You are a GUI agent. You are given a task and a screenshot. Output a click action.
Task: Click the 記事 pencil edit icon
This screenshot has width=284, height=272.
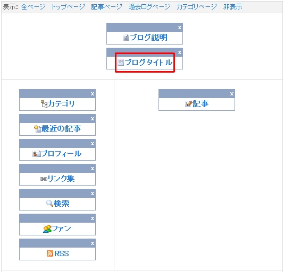click(189, 104)
